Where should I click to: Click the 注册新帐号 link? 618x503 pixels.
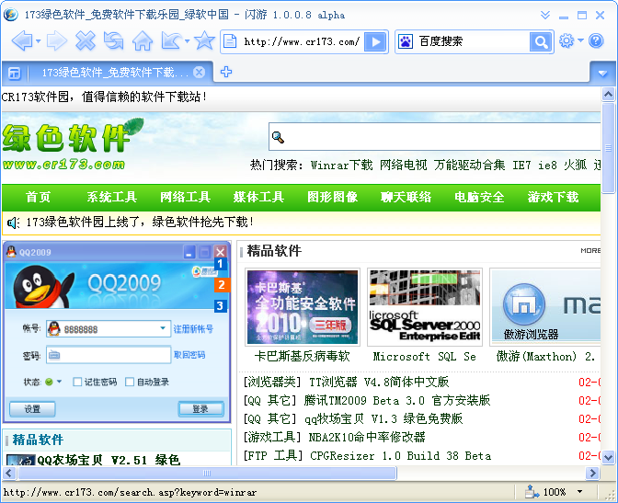(x=193, y=329)
